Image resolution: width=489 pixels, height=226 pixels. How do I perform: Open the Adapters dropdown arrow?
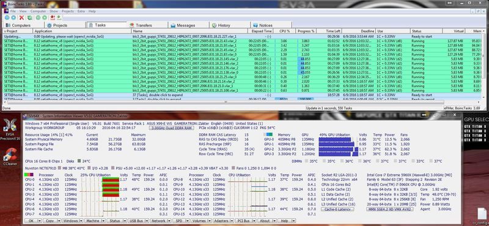pos(232,221)
